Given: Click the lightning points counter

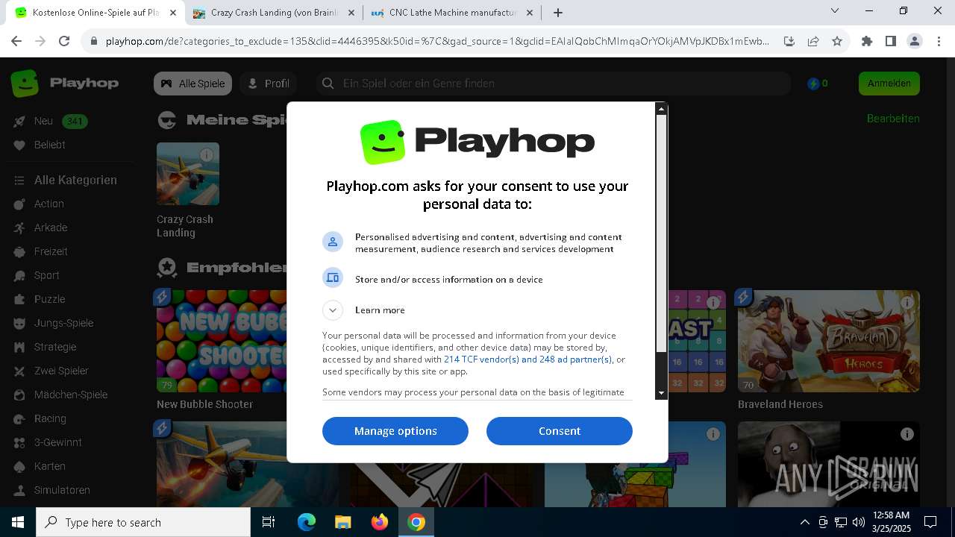Looking at the screenshot, I should 818,84.
